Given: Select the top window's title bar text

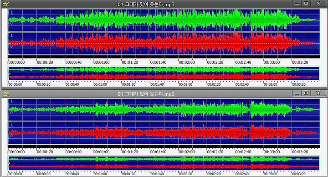Looking at the screenshot, I should (x=146, y=4).
